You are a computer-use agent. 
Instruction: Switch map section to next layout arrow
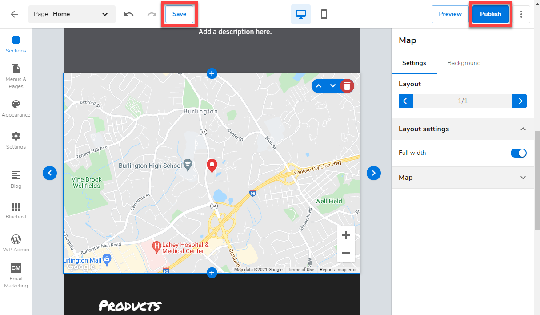(x=374, y=173)
